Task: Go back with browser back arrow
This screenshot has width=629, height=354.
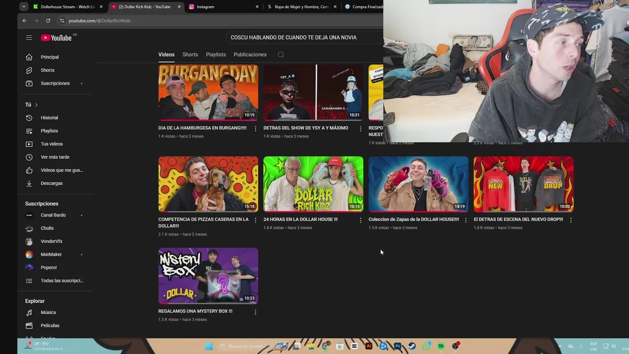Action: (25, 21)
